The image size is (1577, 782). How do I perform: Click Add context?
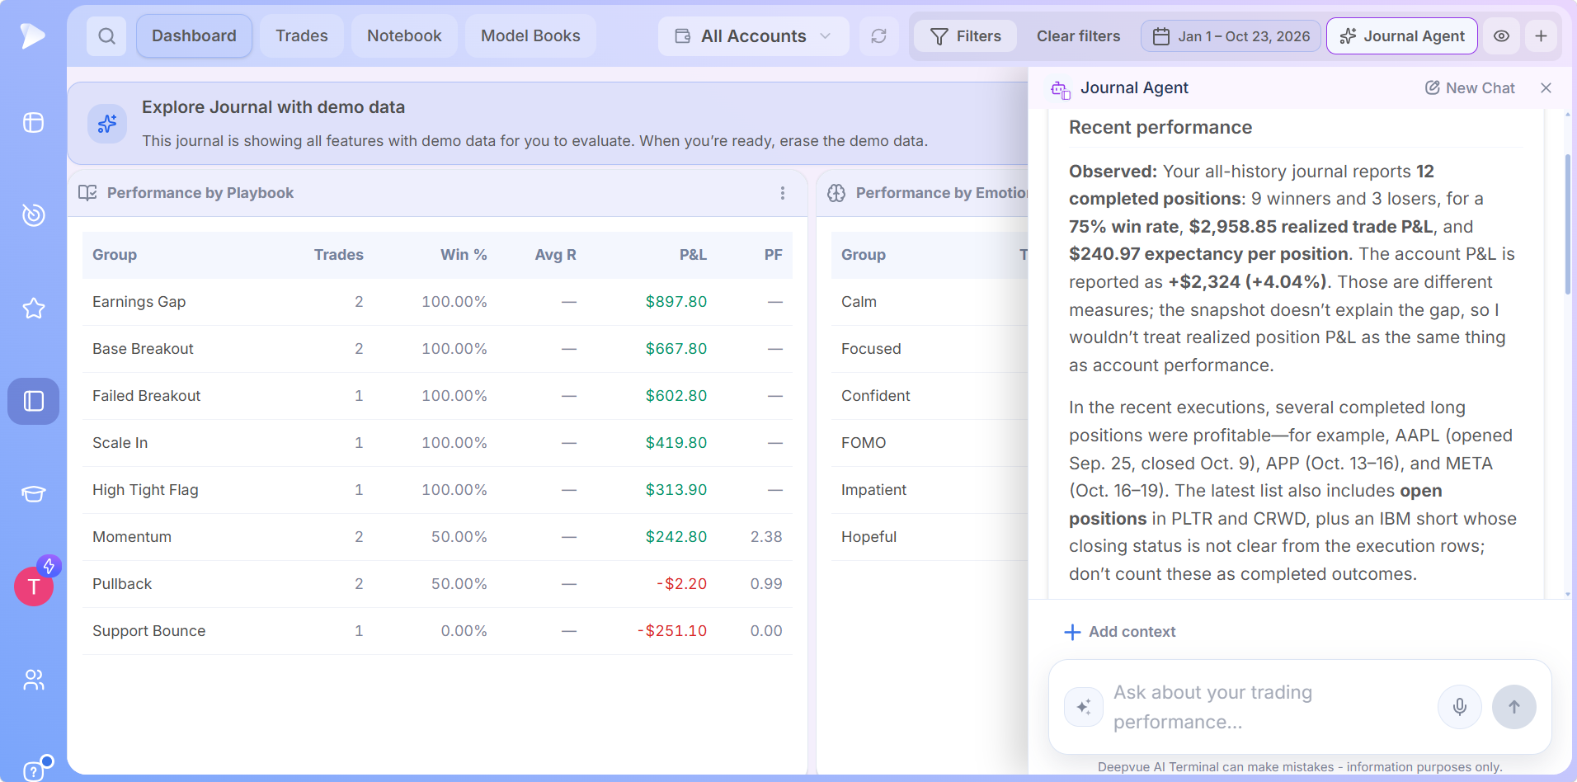click(x=1120, y=632)
